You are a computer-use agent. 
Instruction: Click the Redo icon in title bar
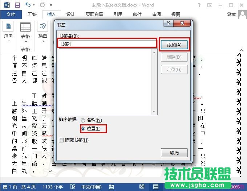42,5
